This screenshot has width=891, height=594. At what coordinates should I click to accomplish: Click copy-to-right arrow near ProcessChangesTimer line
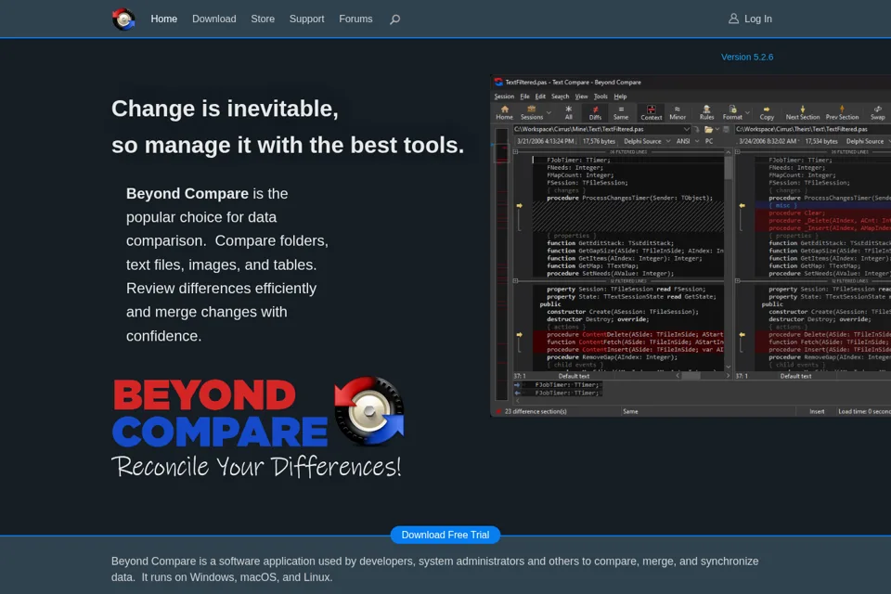coord(519,205)
